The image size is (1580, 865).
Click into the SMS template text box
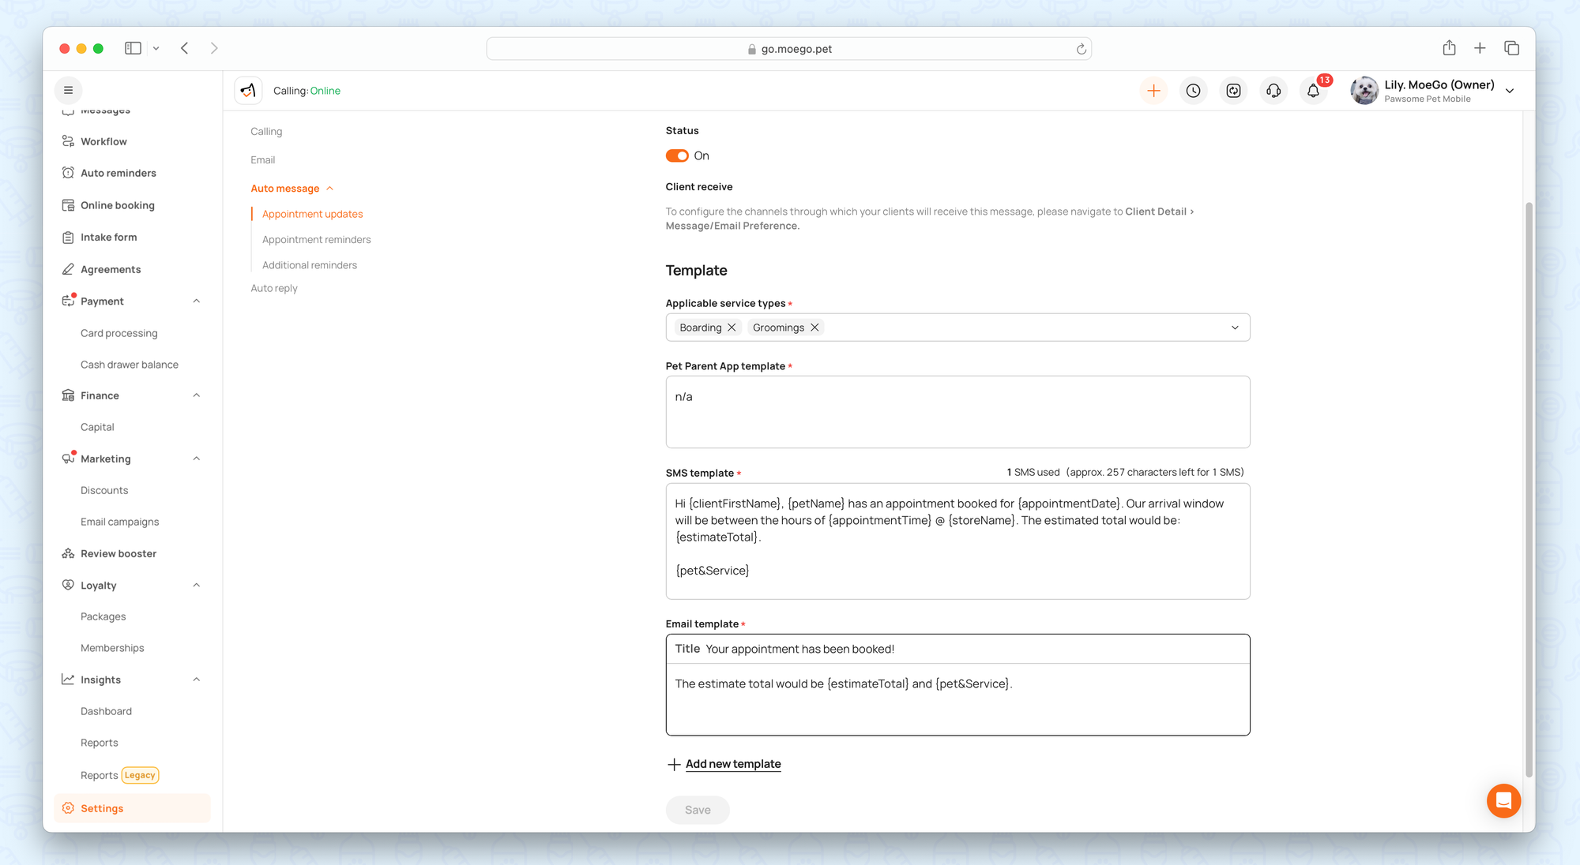click(957, 552)
